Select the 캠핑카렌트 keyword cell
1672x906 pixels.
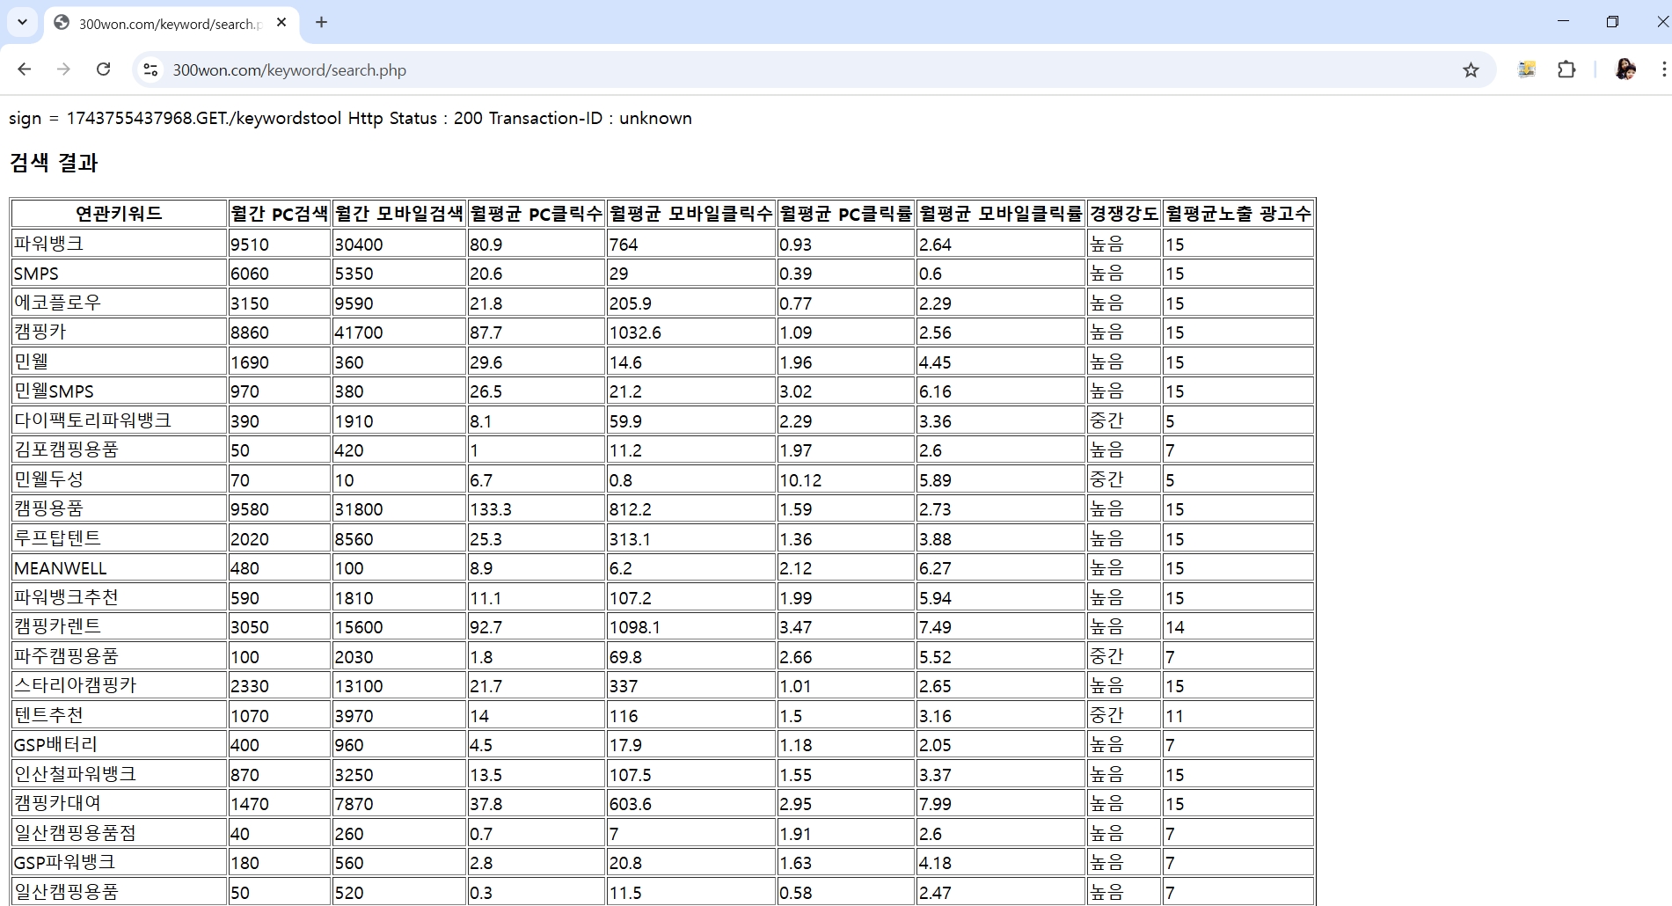(58, 626)
